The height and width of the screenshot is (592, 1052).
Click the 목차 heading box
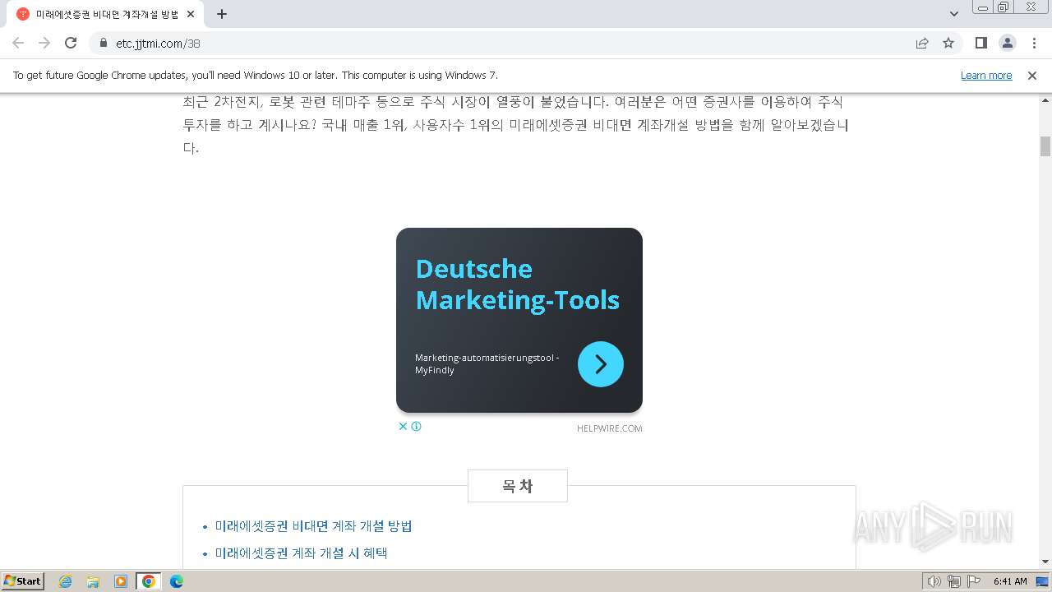point(518,486)
